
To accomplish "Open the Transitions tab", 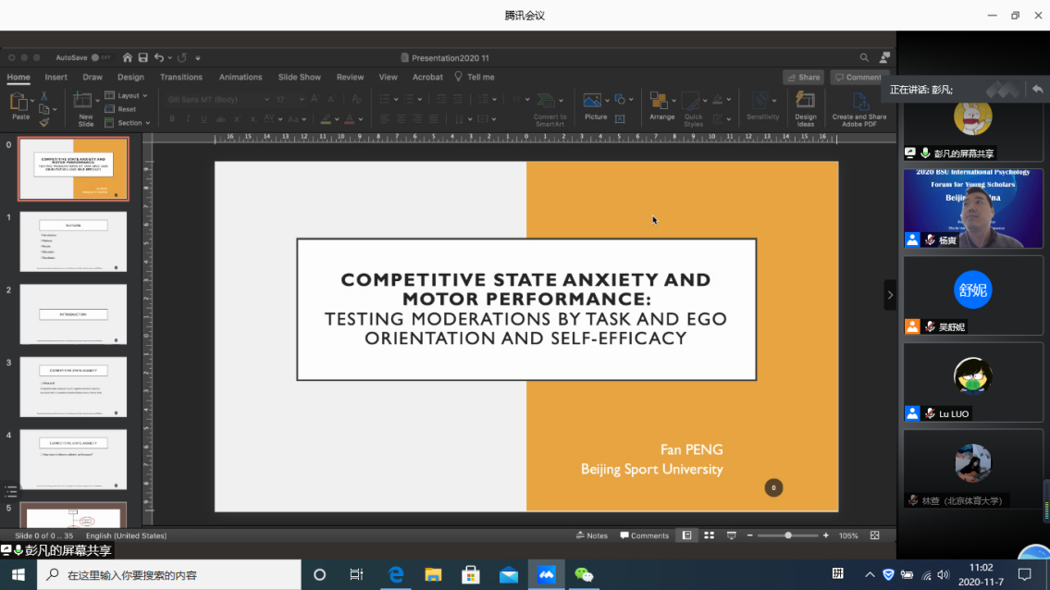I will click(x=180, y=77).
